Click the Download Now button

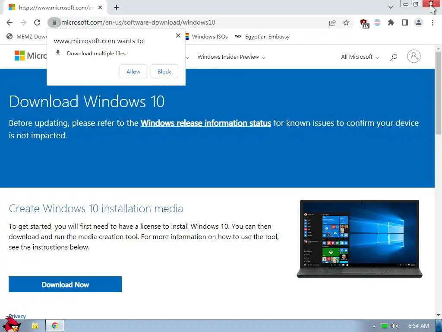point(65,284)
